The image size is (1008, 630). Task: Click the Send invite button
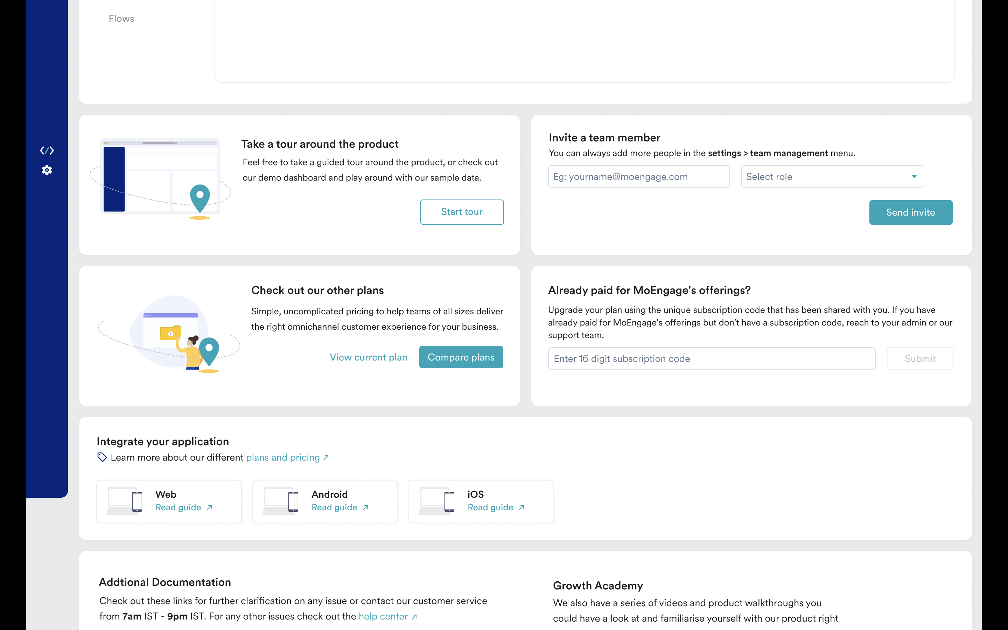[x=910, y=212]
